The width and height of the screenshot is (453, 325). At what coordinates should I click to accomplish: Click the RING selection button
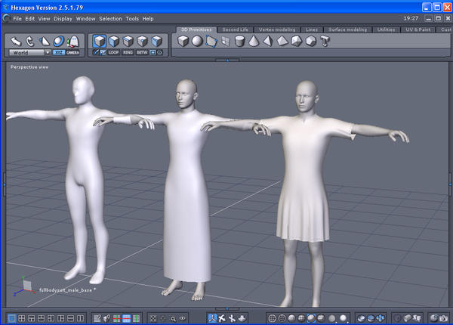(128, 53)
